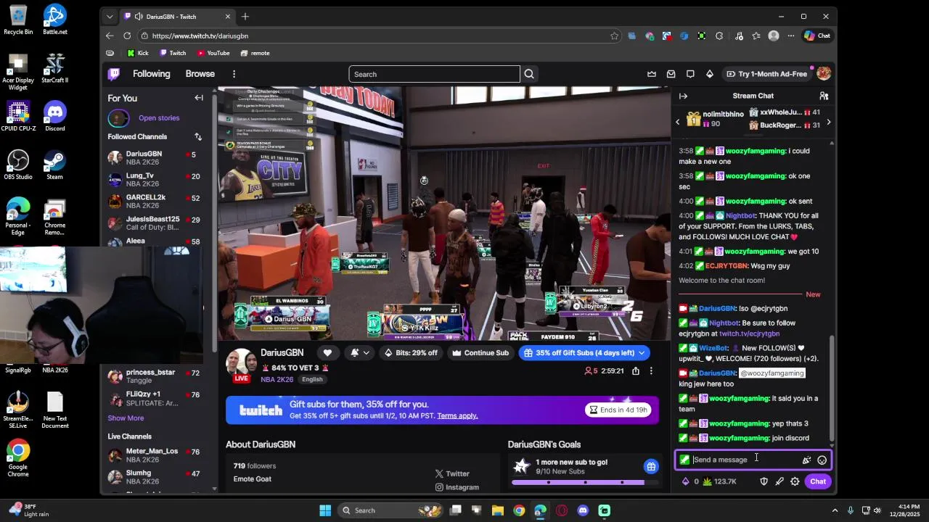Open the top navigation more dots menu
929x522 pixels.
click(x=234, y=74)
